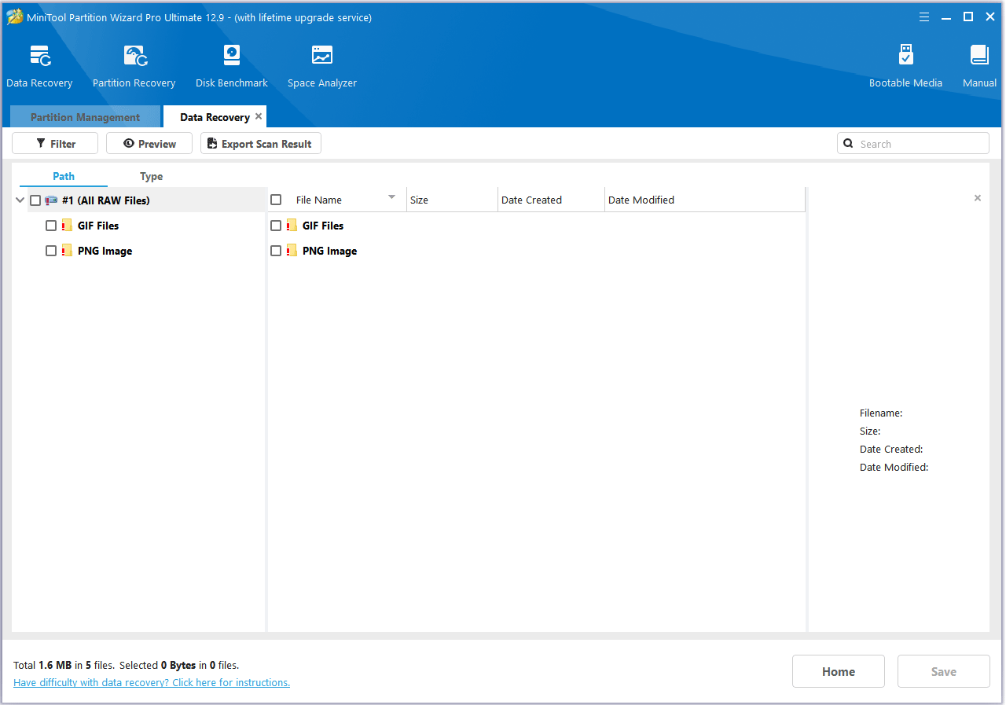
Task: Switch to the Type view tab
Action: 152,176
